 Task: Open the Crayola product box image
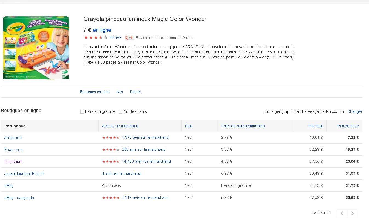pyautogui.click(x=36, y=48)
